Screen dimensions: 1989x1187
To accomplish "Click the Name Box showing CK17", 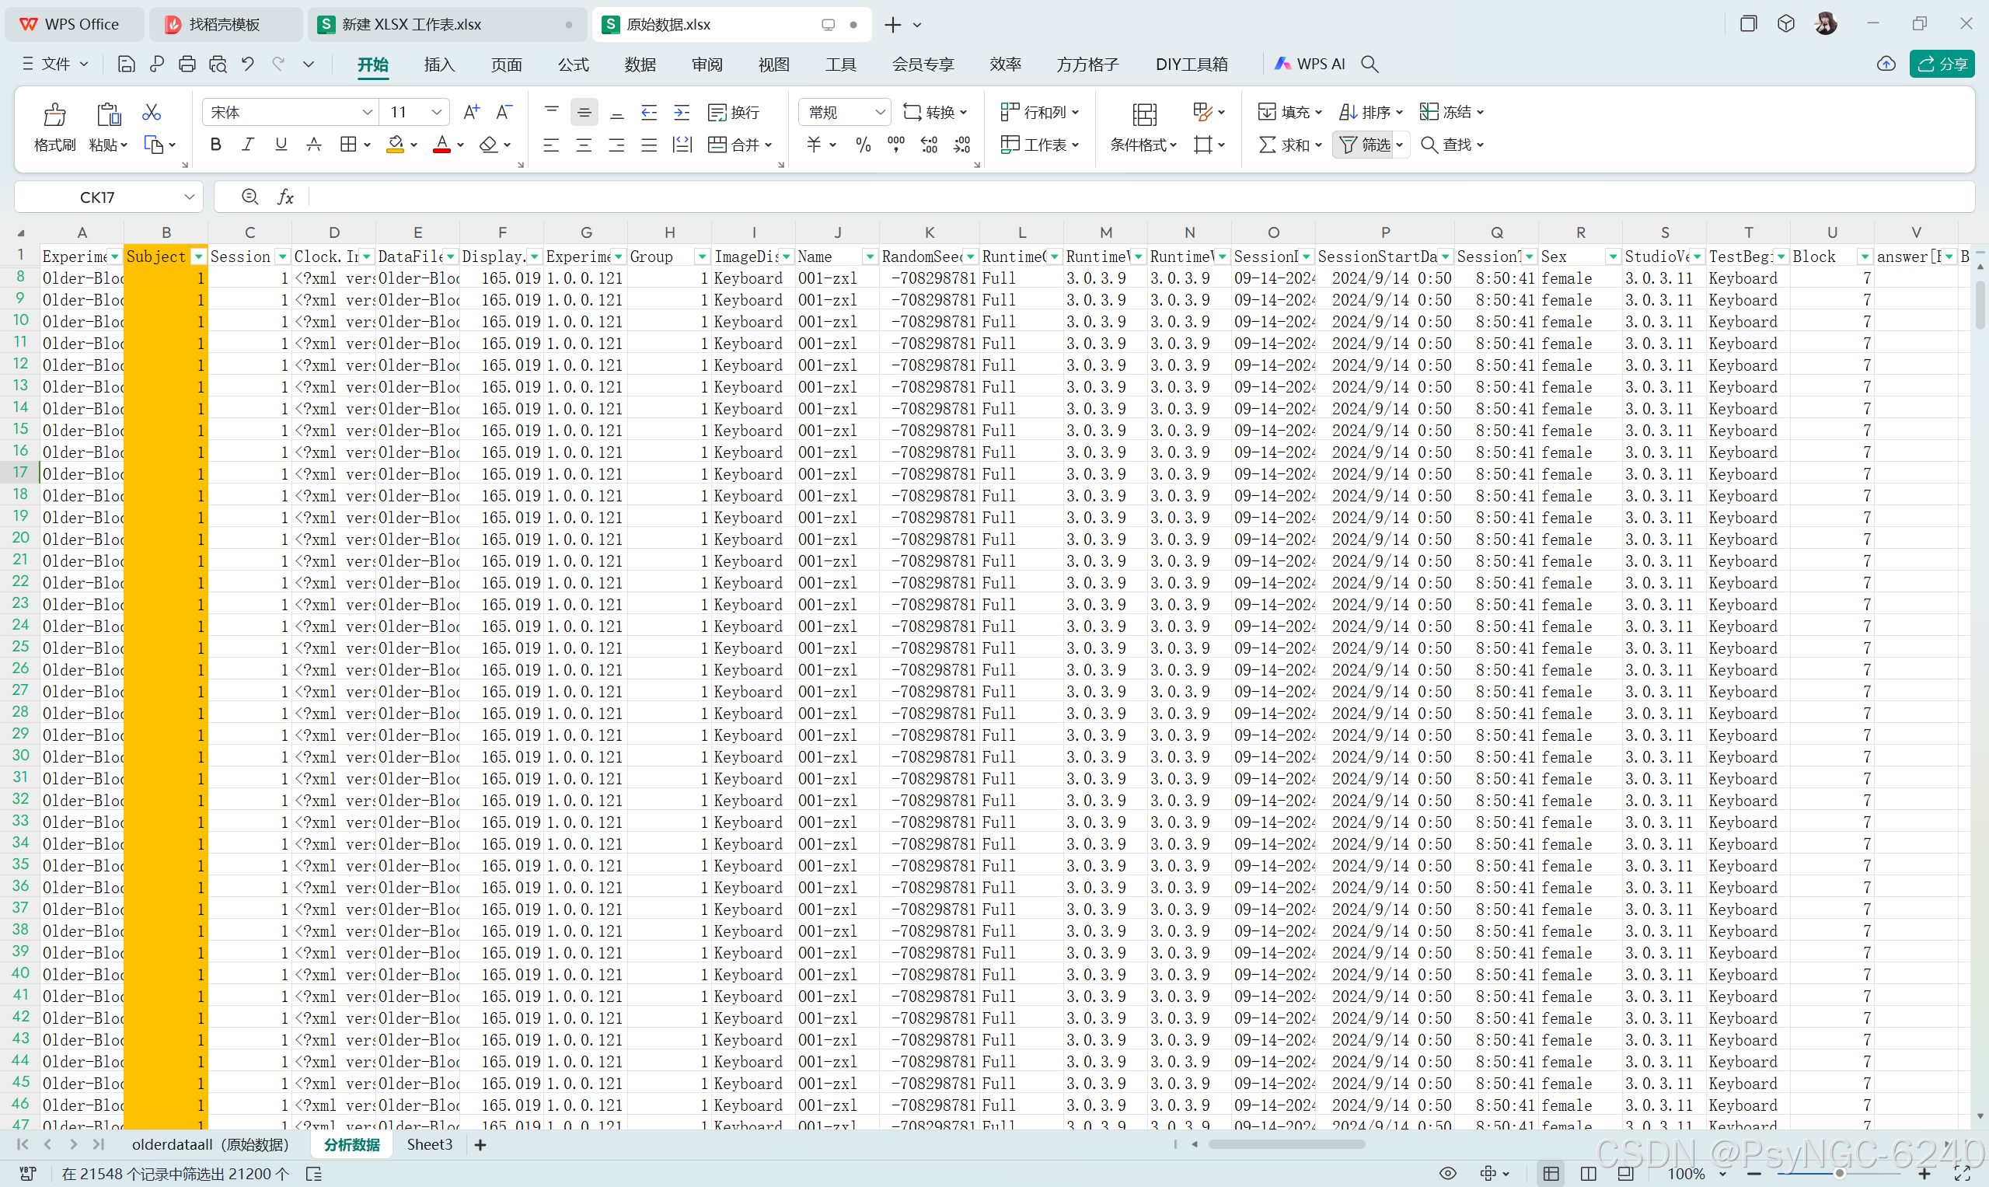I will pos(98,197).
